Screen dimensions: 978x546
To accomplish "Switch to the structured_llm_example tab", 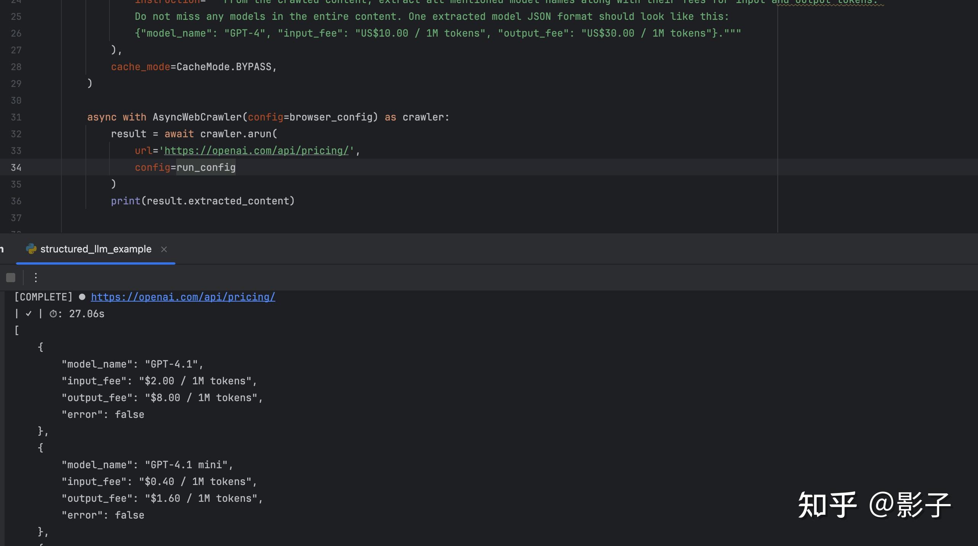I will 96,249.
